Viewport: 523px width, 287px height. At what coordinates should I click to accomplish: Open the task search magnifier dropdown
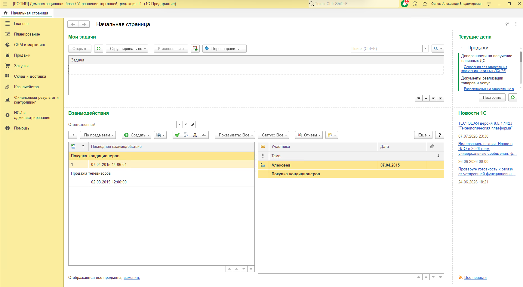(438, 48)
